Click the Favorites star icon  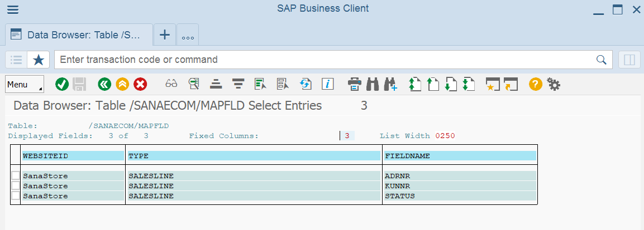(x=39, y=60)
